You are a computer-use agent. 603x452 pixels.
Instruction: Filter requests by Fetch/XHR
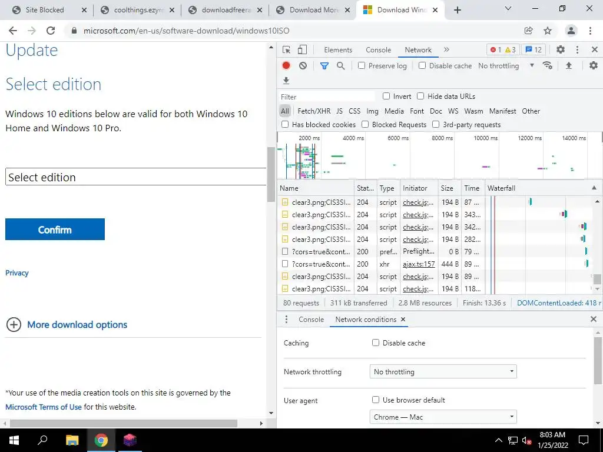[314, 111]
